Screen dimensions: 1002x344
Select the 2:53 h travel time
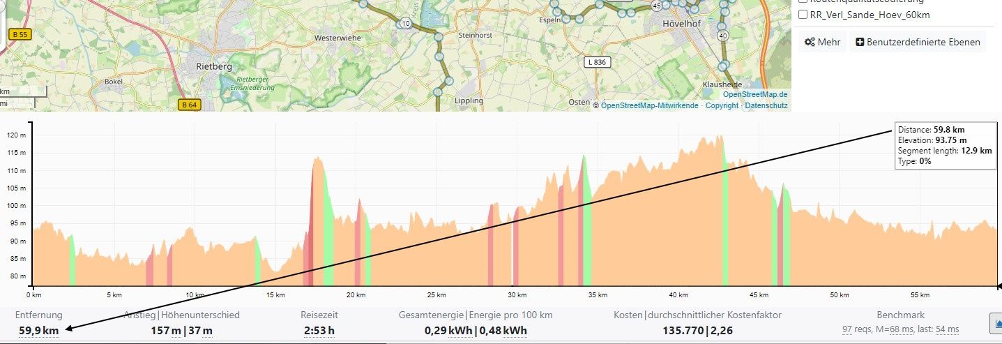pyautogui.click(x=319, y=330)
